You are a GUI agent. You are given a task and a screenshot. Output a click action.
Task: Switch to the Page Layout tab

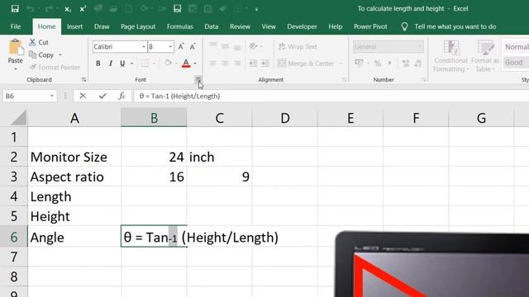coord(138,26)
